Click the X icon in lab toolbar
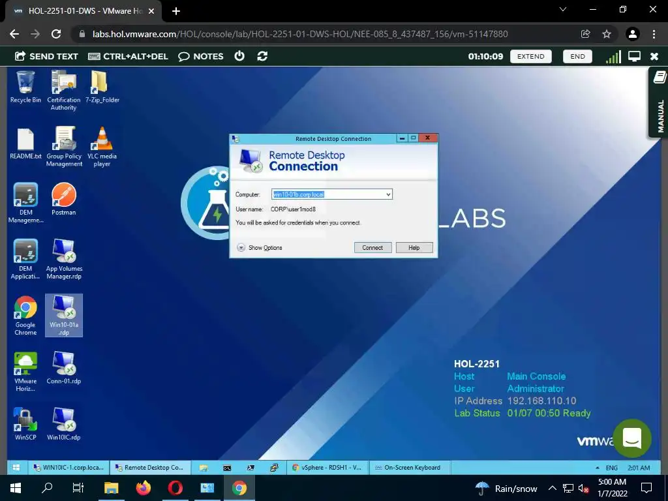Image resolution: width=668 pixels, height=501 pixels. pyautogui.click(x=654, y=56)
